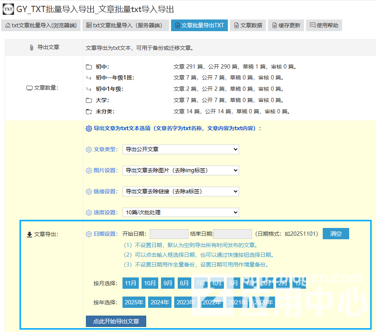Click the 开始日期 input field

(x=169, y=234)
